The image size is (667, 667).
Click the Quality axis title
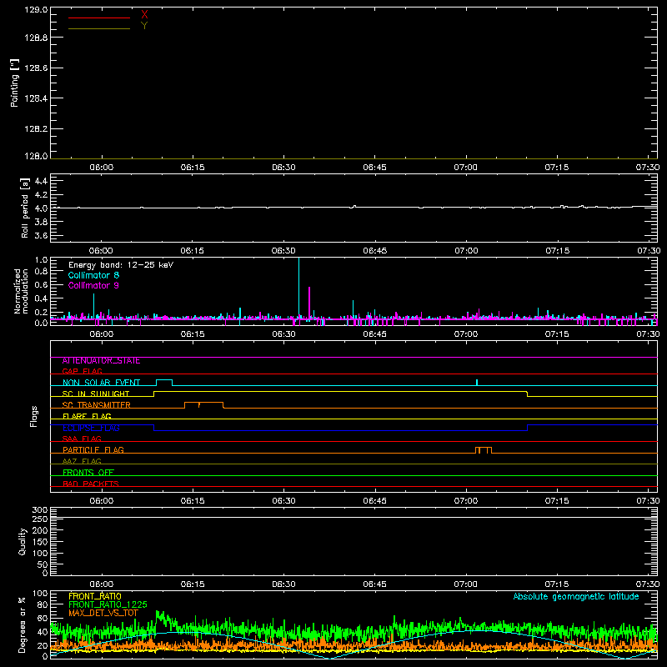click(x=23, y=541)
